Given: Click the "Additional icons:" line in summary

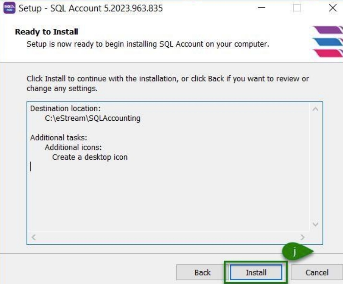Looking at the screenshot, I should [73, 147].
